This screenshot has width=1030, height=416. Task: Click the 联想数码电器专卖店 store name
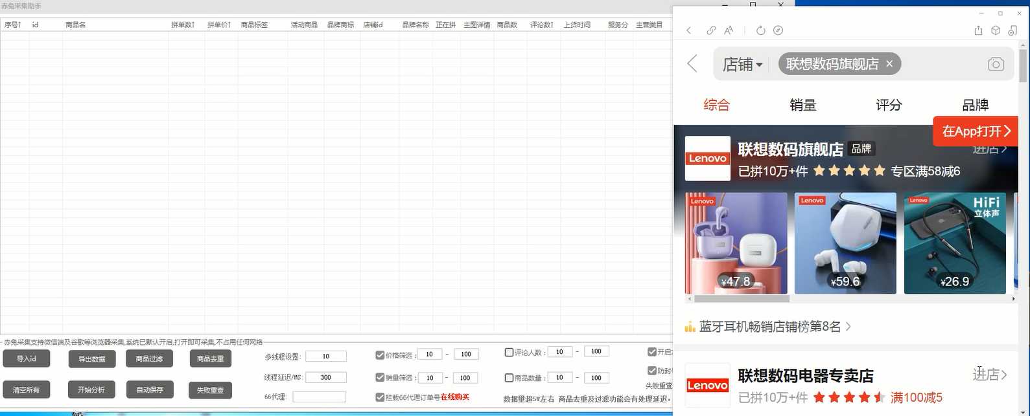click(x=806, y=376)
